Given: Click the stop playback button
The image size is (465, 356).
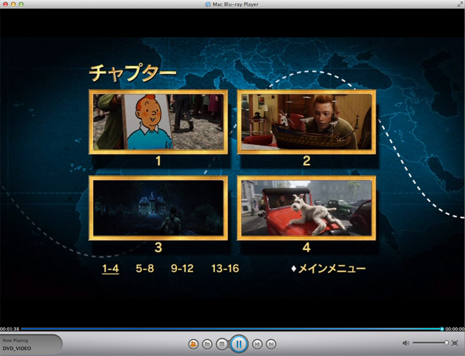Looking at the screenshot, I should 222,344.
